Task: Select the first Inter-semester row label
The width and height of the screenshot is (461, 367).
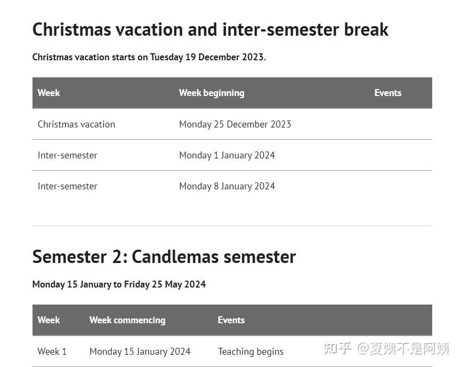Action: pos(67,155)
